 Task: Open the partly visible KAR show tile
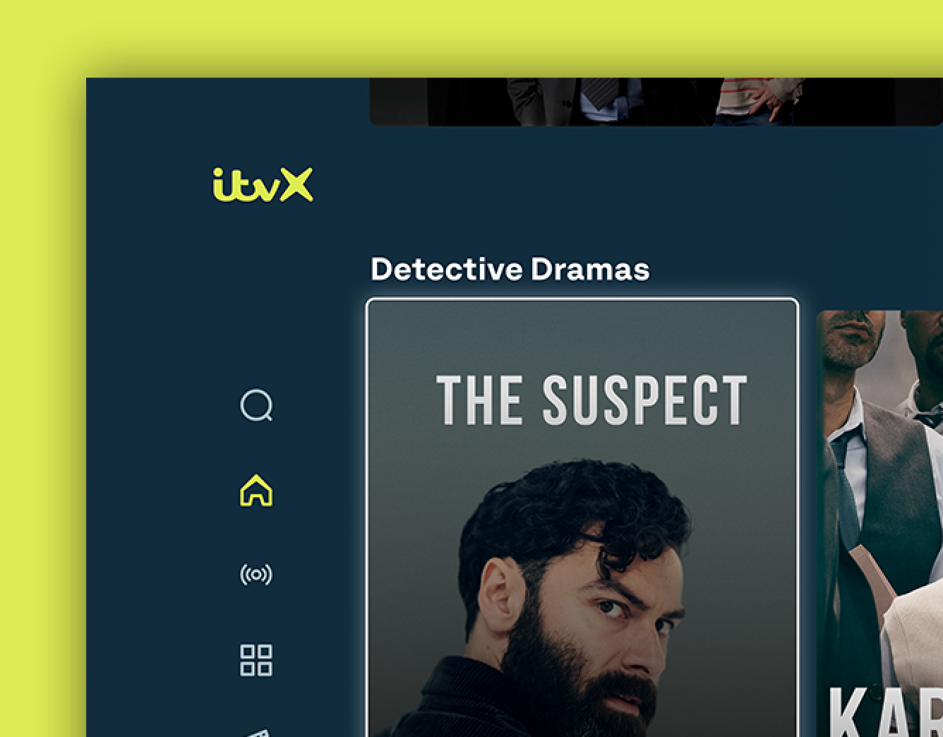pos(879,523)
